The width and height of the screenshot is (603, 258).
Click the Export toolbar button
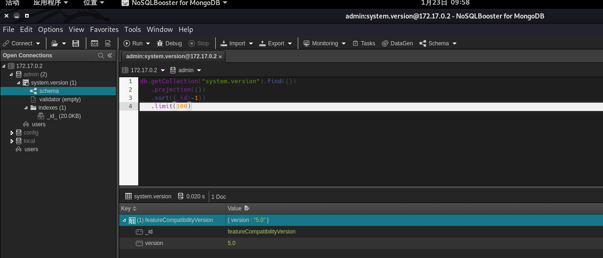click(272, 43)
